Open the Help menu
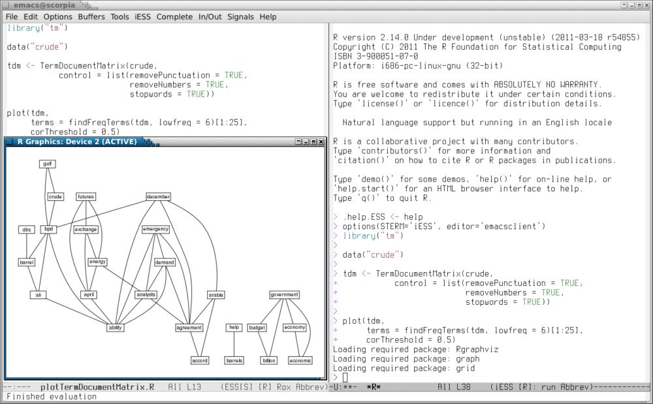This screenshot has height=404, width=653. 268,16
